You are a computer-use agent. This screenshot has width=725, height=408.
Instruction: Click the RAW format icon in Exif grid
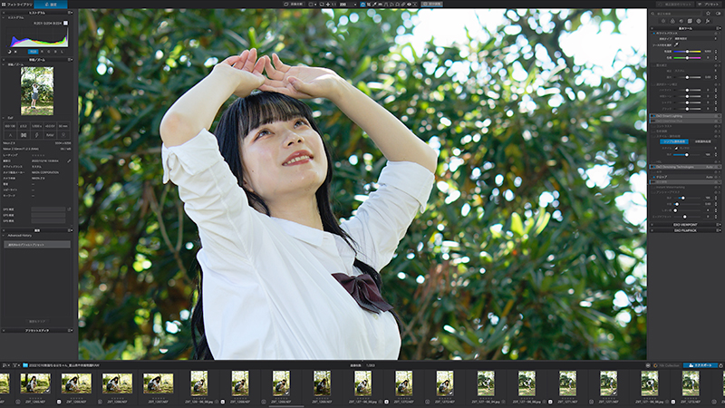(x=50, y=134)
